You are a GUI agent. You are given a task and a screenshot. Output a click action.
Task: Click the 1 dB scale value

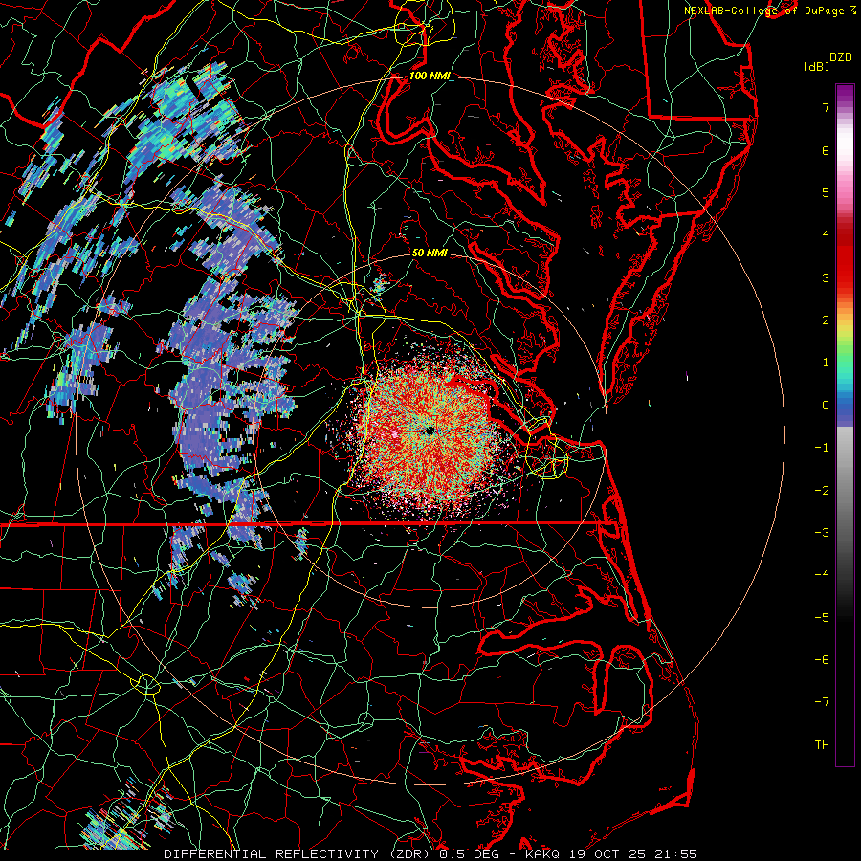(x=826, y=363)
